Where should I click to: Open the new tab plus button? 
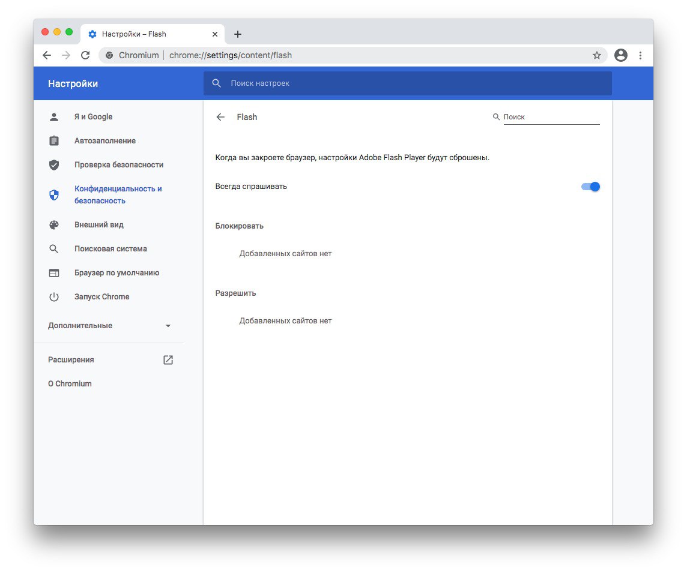click(238, 34)
